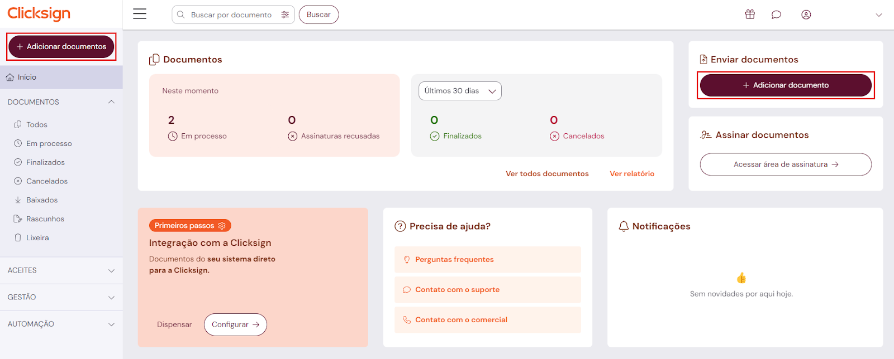Open account dropdown chevron in header
894x359 pixels.
(x=878, y=15)
